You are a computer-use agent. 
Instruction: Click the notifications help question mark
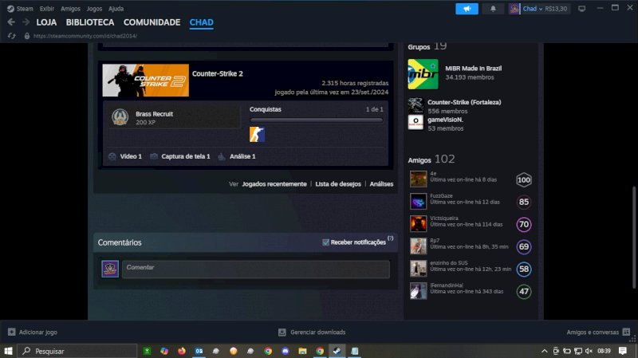[x=390, y=238]
